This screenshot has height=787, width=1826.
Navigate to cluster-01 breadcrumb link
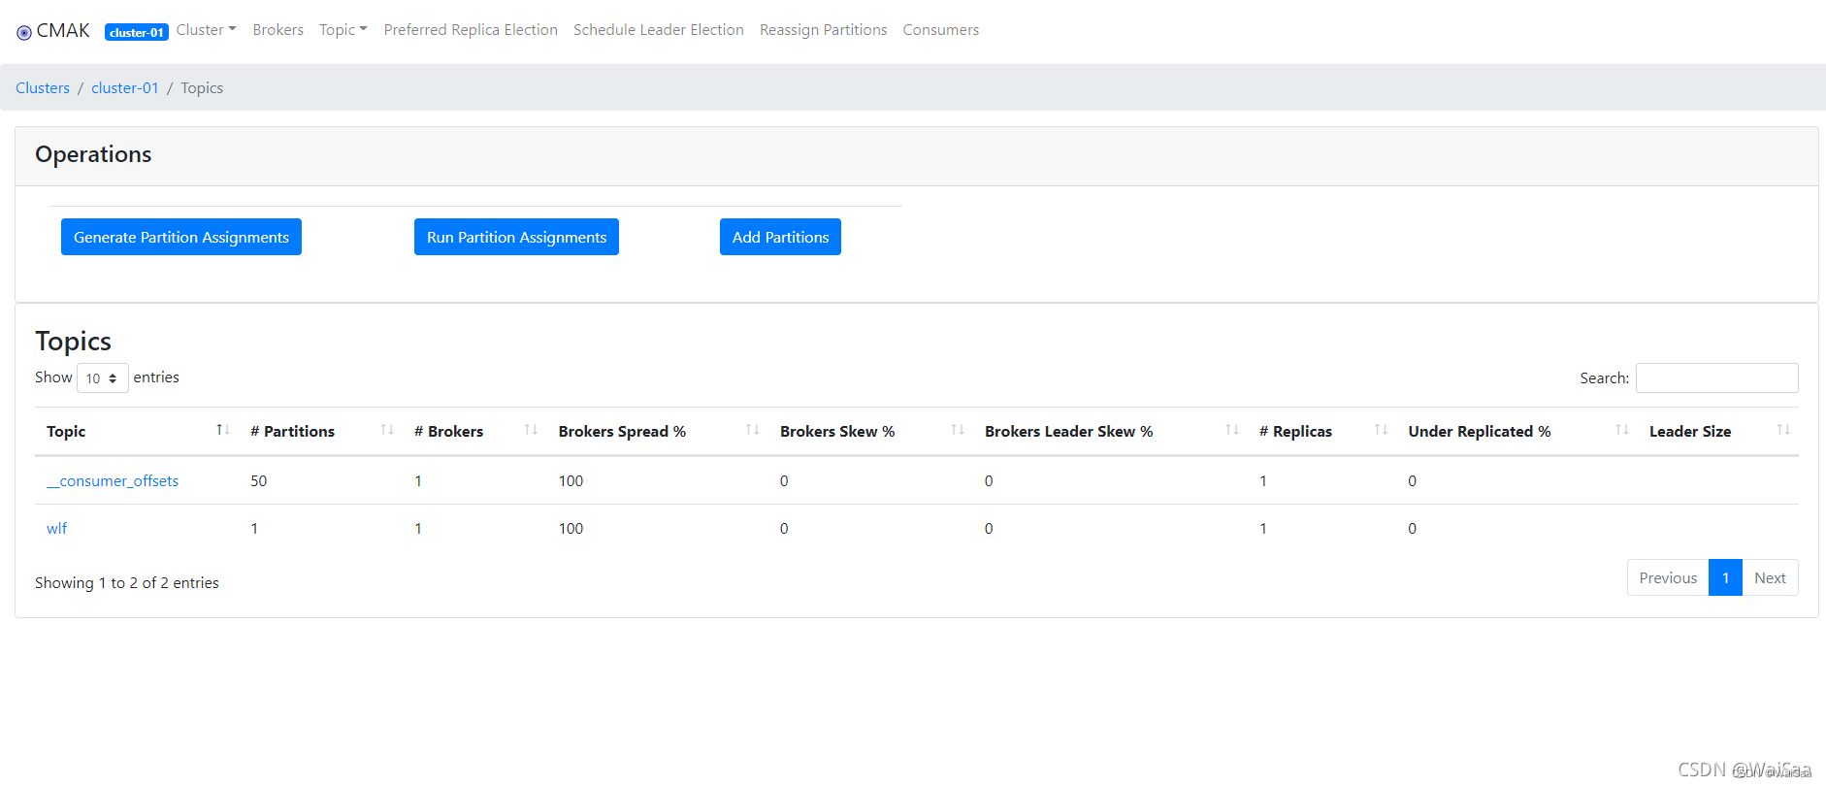tap(125, 88)
